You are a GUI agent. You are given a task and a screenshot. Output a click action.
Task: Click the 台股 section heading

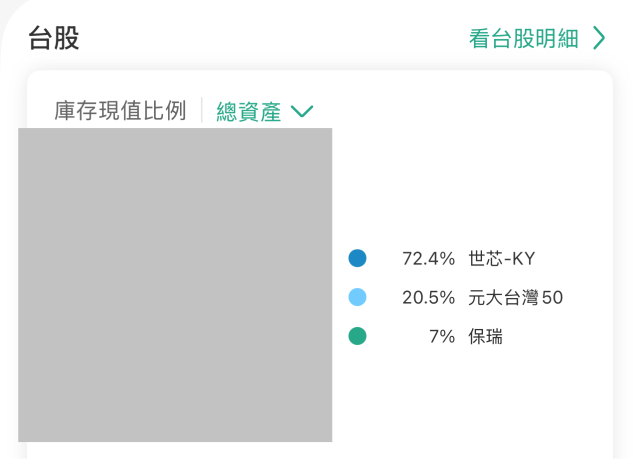coord(53,39)
